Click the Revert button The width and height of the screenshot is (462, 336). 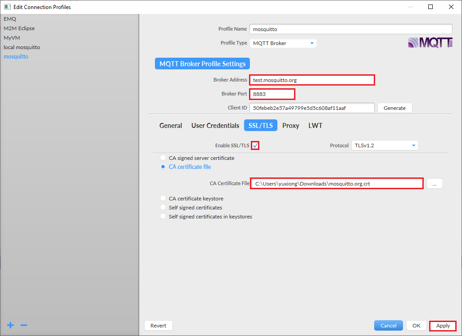pyautogui.click(x=158, y=325)
